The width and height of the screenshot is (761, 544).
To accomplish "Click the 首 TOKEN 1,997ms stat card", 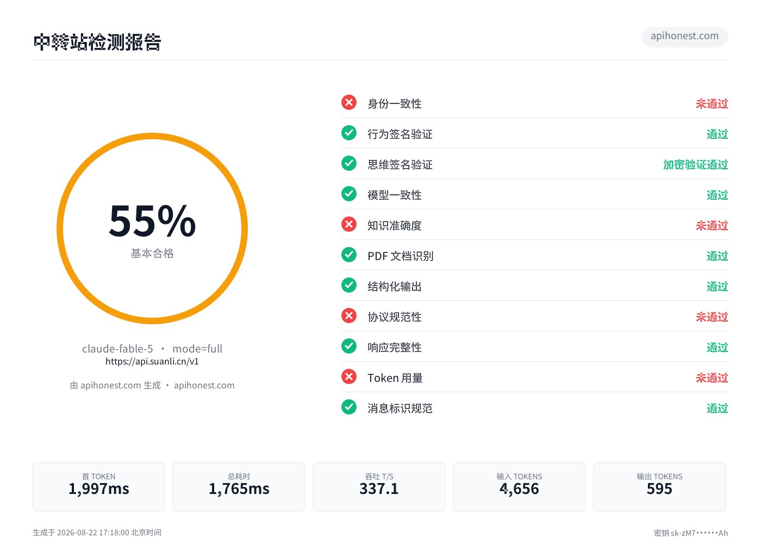I will pyautogui.click(x=98, y=487).
